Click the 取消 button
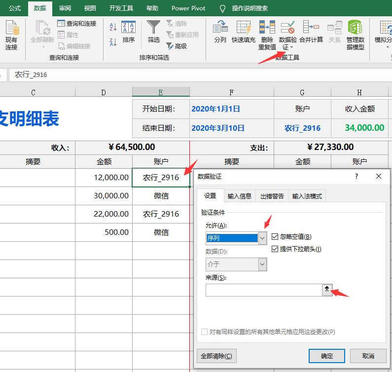The image size is (392, 372). point(368,356)
